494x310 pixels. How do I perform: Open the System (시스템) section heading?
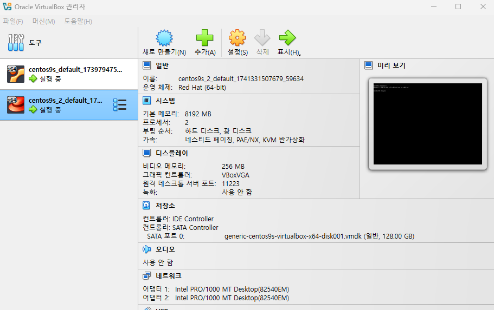point(165,101)
